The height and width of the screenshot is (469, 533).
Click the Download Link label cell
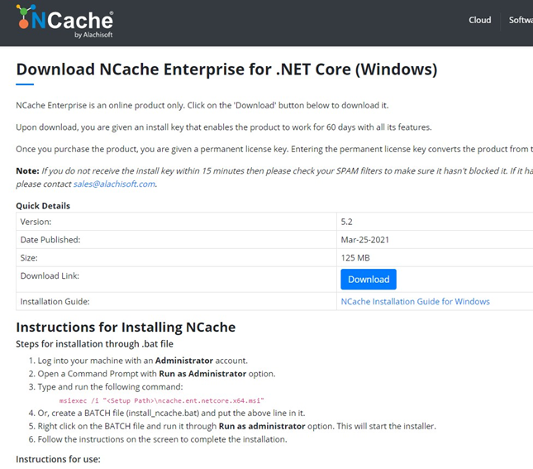point(50,276)
